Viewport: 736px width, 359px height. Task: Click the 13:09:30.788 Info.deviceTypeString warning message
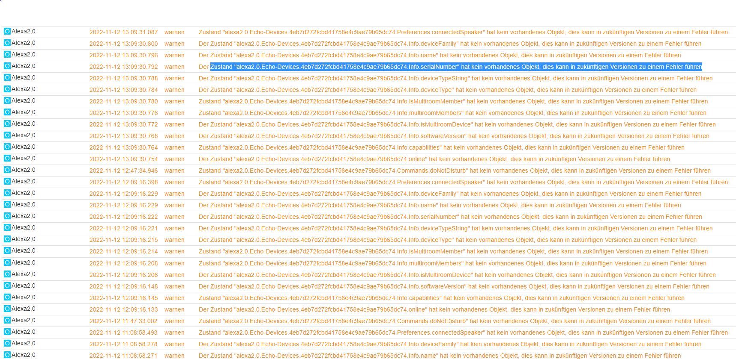(x=455, y=78)
